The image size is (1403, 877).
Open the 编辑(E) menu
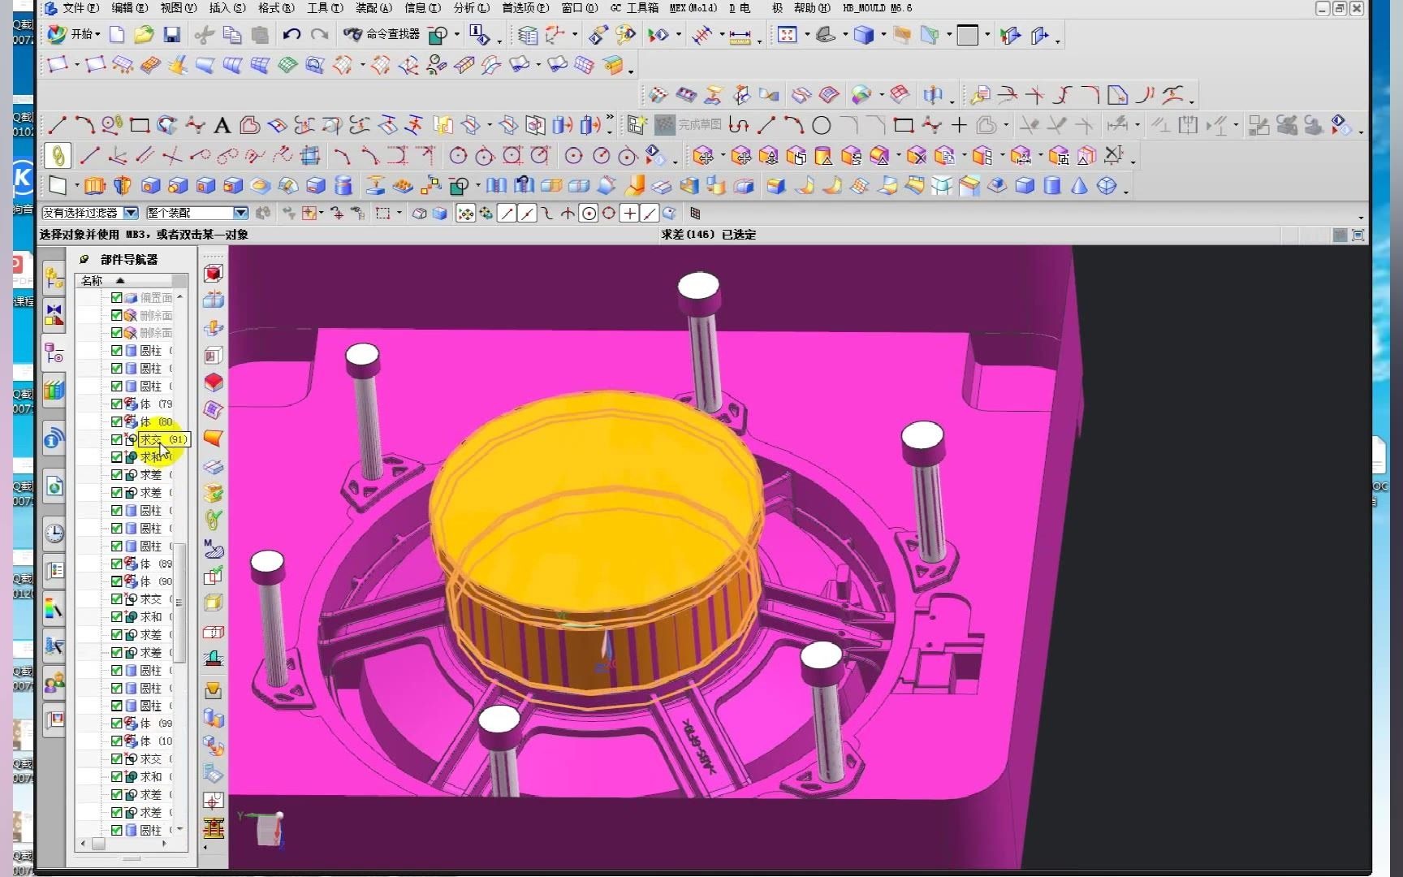pyautogui.click(x=130, y=8)
